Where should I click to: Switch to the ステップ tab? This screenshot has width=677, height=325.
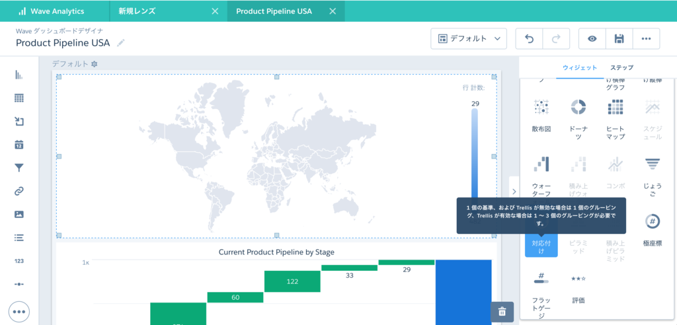[x=621, y=68]
